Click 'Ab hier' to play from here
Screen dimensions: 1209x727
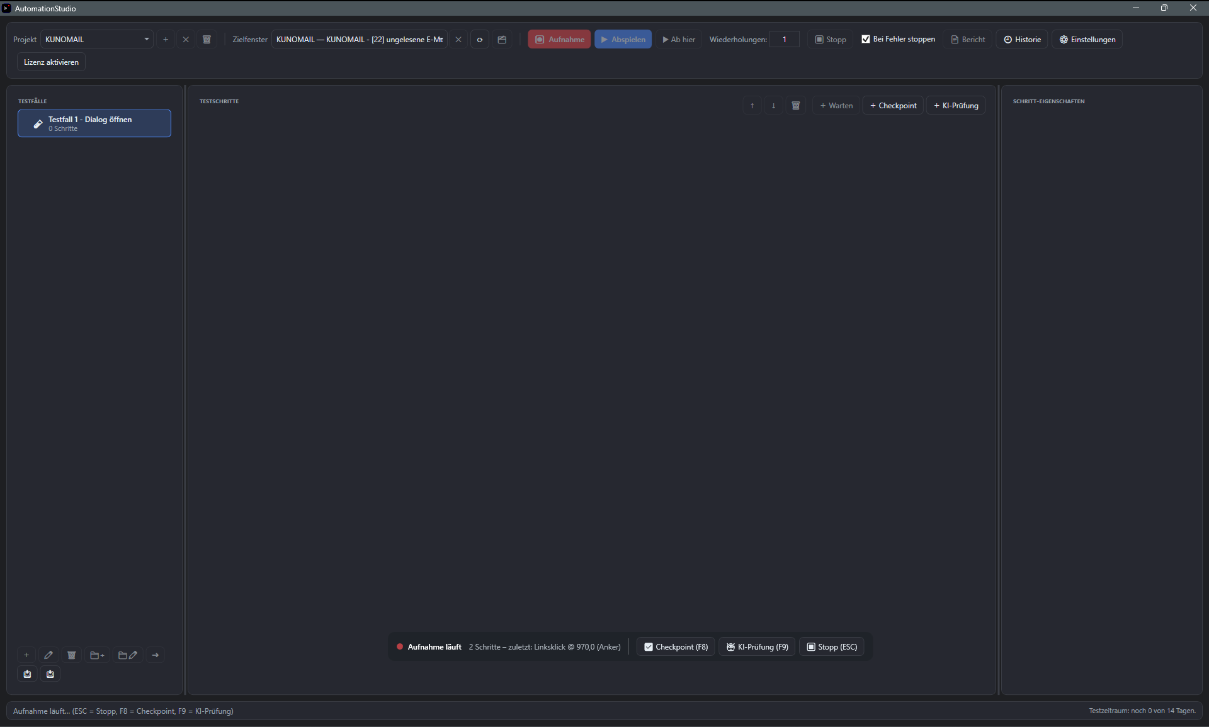679,40
